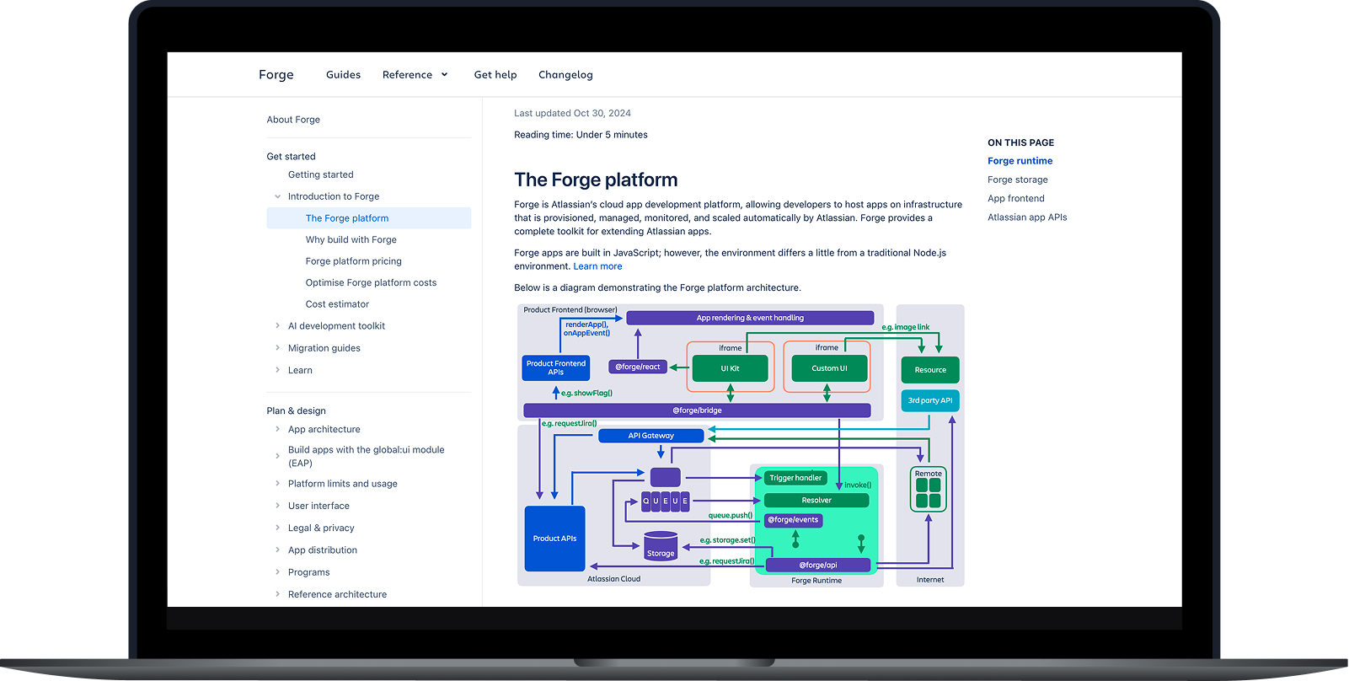Screen dimensions: 1349x681
Task: Open the Migration guides item
Action: (x=324, y=348)
